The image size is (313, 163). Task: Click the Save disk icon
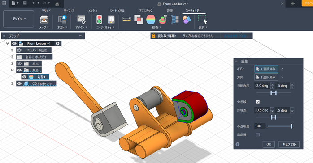click(25, 3)
